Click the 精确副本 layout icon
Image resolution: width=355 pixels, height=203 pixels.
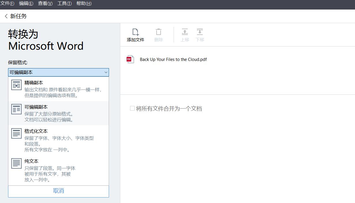[16, 85]
